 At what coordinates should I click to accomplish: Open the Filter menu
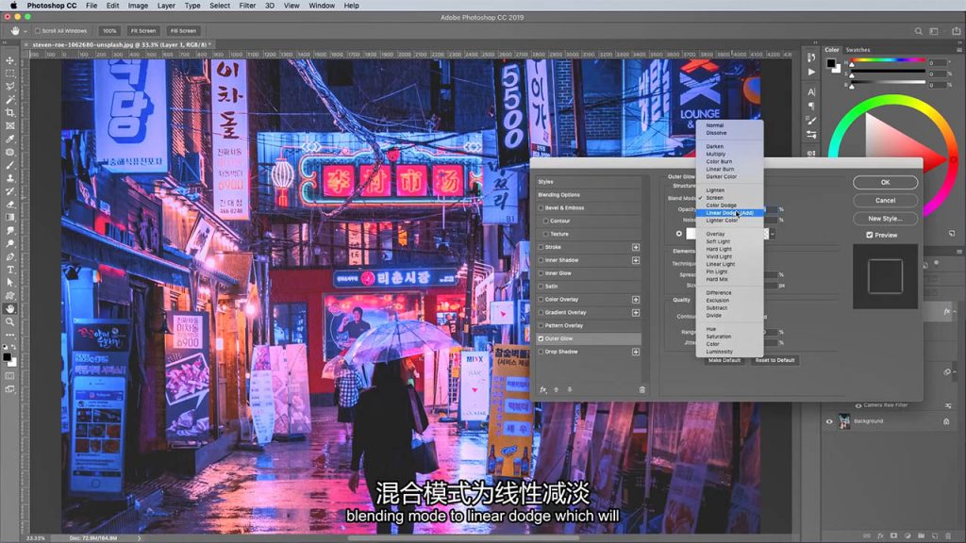[x=247, y=6]
